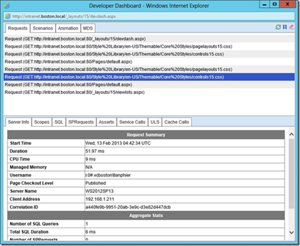The image size is (300, 246).
Task: Switch to the Server Info tab
Action: [x=18, y=122]
